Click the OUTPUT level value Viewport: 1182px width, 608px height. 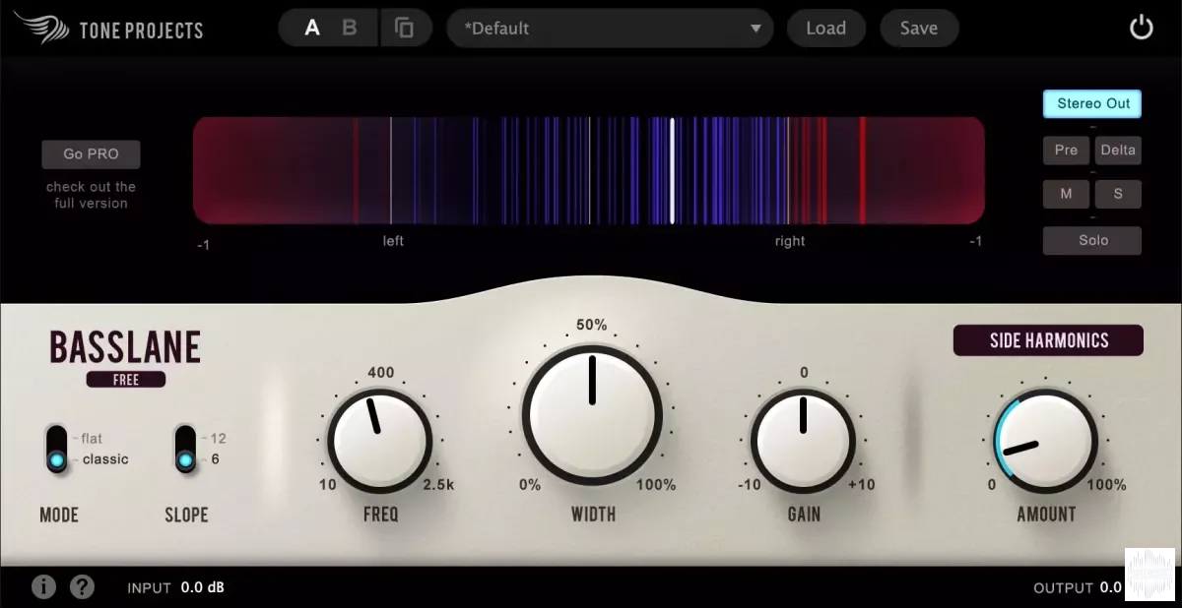tap(1111, 587)
